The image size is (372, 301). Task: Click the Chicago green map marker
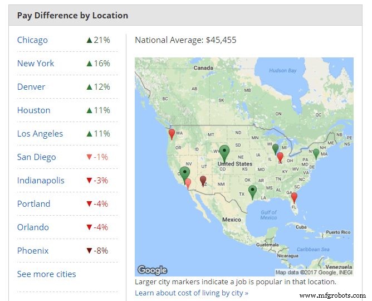point(275,148)
